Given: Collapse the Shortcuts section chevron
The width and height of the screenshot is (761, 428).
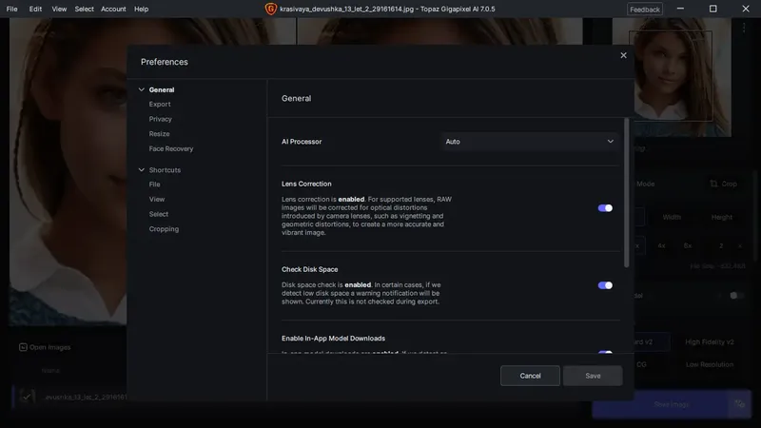Looking at the screenshot, I should [x=141, y=170].
